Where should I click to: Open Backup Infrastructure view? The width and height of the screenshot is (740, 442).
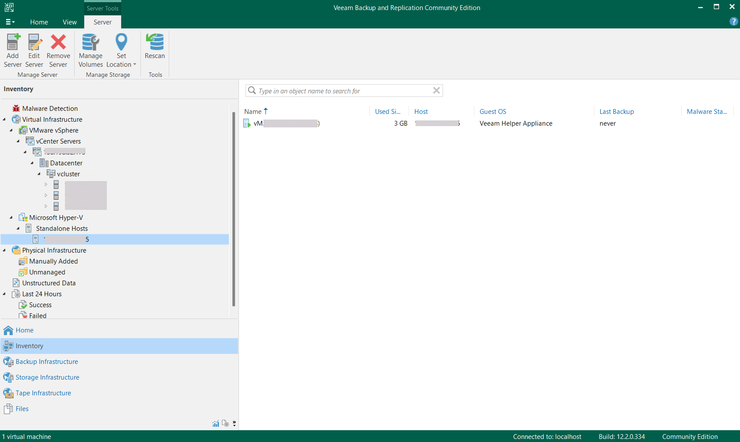tap(119, 362)
